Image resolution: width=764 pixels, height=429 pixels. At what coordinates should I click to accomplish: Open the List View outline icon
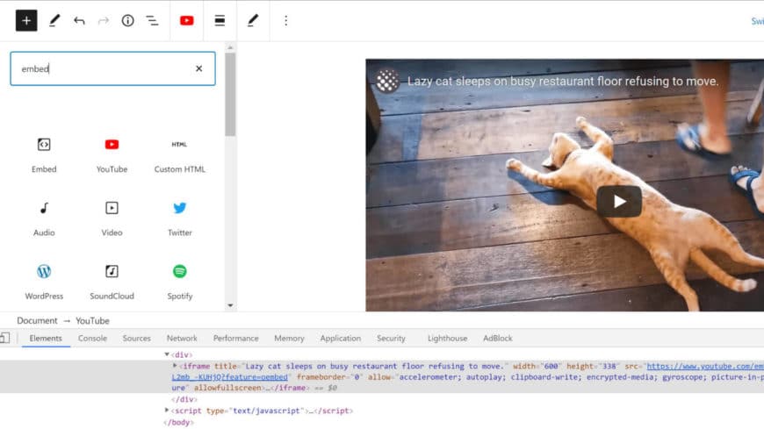(152, 20)
